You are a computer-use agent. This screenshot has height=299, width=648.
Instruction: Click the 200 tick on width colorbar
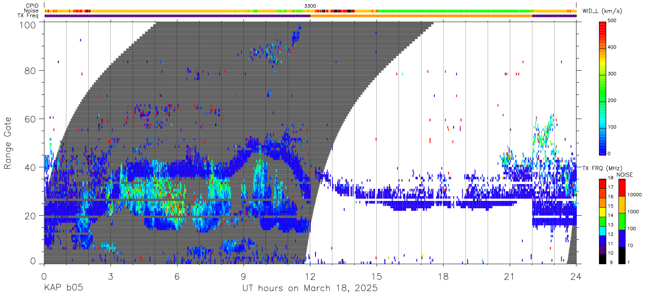pyautogui.click(x=613, y=100)
